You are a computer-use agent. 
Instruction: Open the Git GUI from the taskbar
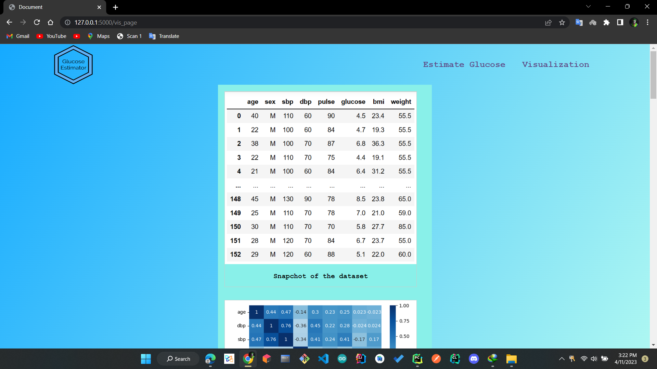click(305, 359)
